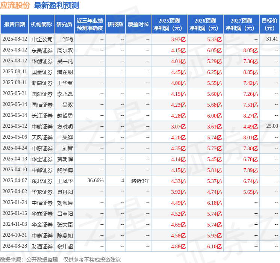Click analyst name 周尔双

click(65, 50)
